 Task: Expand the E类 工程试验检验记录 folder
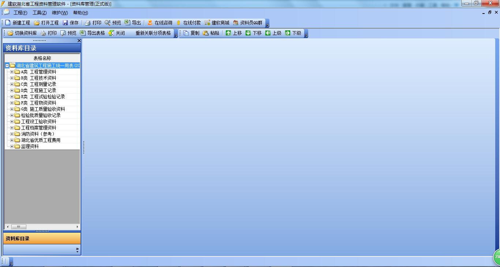pyautogui.click(x=12, y=97)
